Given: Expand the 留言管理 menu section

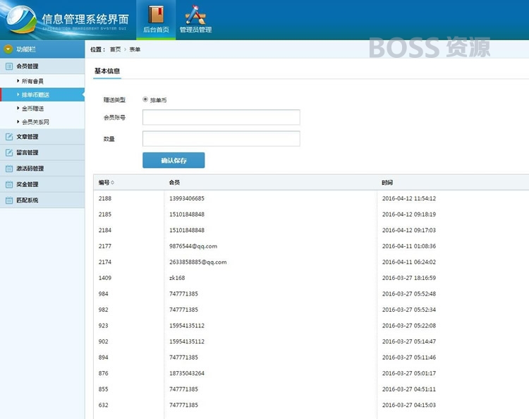Looking at the screenshot, I should tap(42, 152).
